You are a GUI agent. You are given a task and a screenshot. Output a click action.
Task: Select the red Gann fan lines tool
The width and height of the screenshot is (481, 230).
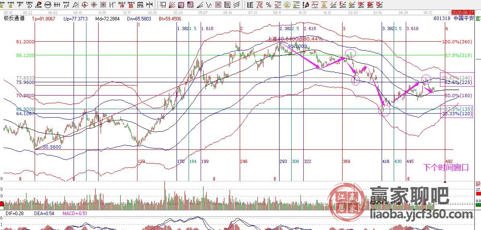pyautogui.click(x=172, y=4)
